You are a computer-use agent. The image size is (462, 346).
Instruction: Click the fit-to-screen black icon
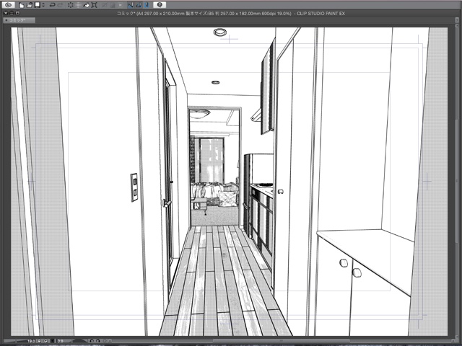(53, 341)
